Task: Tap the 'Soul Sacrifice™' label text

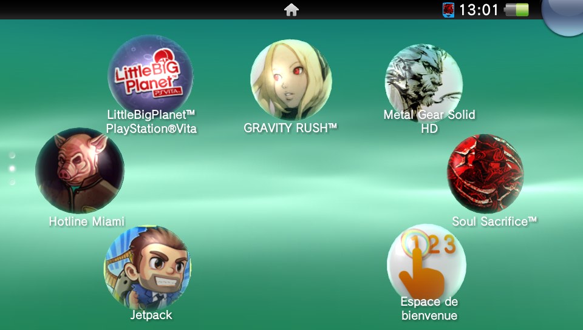Action: pyautogui.click(x=494, y=221)
